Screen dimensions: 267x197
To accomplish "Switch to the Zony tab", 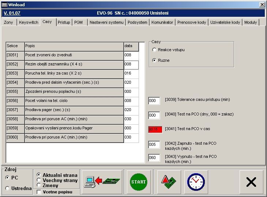I will 8,22.
